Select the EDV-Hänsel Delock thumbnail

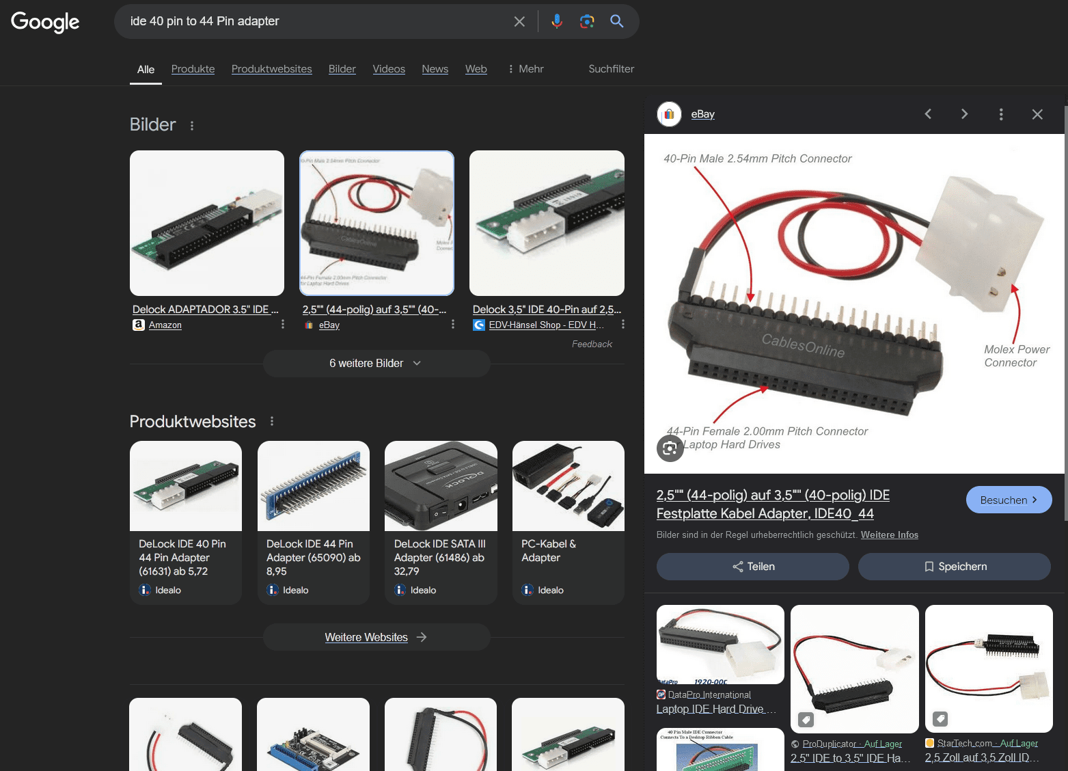click(x=547, y=223)
